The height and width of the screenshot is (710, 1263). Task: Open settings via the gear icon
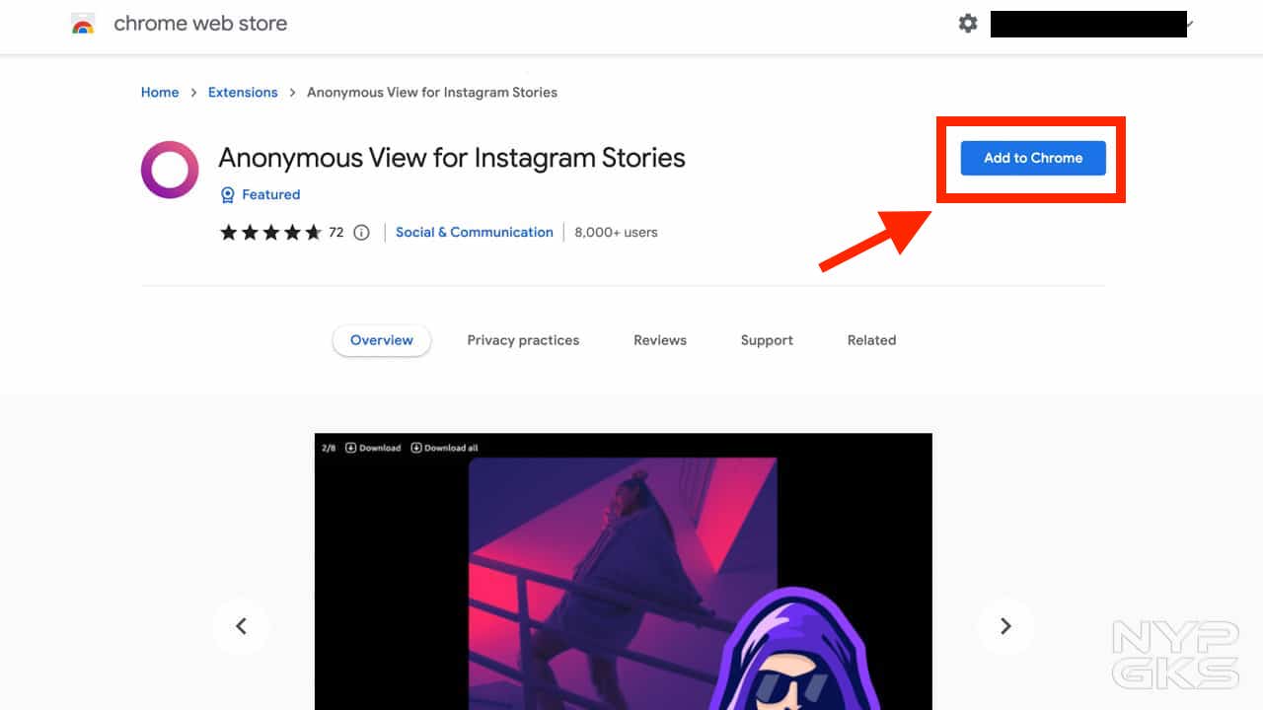968,24
